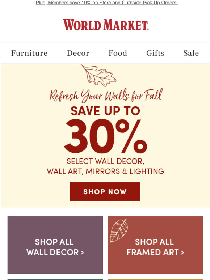Click the Save Up To headline
Screen dimensions: 210x280
105,111
